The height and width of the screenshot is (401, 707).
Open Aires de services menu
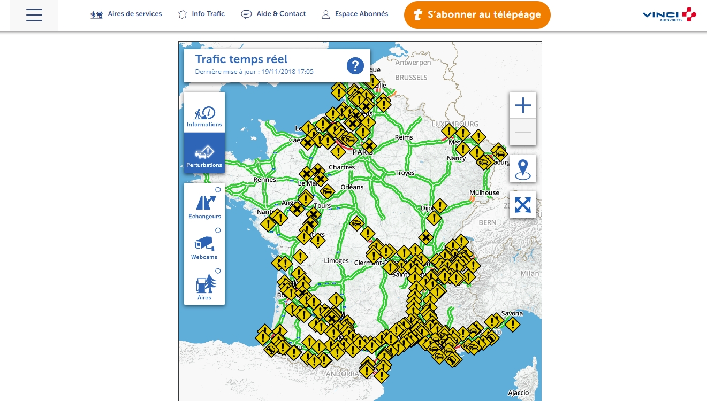126,14
